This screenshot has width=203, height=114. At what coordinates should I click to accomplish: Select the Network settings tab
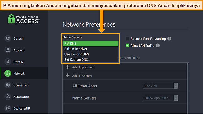(x=24, y=73)
